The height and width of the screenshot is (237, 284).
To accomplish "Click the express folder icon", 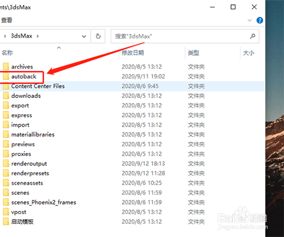I will pyautogui.click(x=6, y=115).
